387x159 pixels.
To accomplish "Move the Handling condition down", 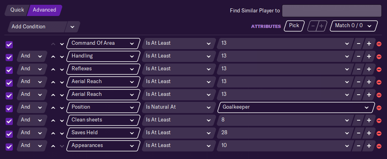I will (x=62, y=56).
